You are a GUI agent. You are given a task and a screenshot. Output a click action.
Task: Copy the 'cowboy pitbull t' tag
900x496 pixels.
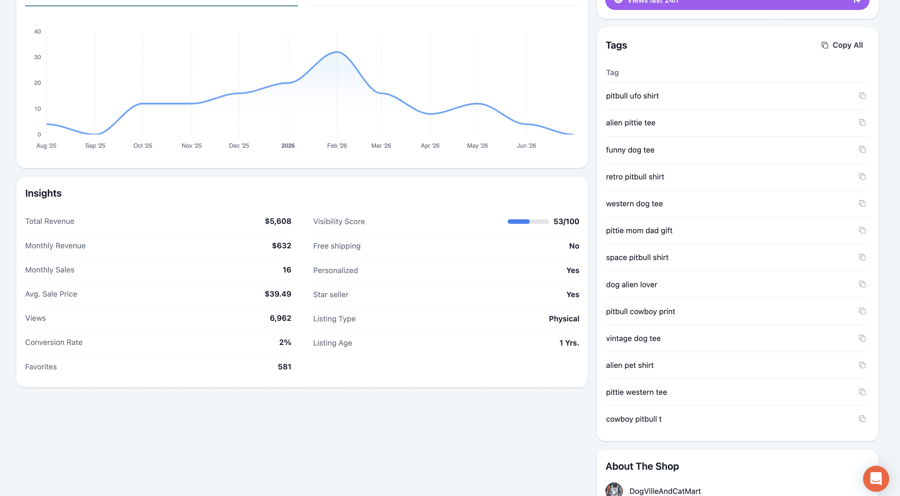point(862,419)
